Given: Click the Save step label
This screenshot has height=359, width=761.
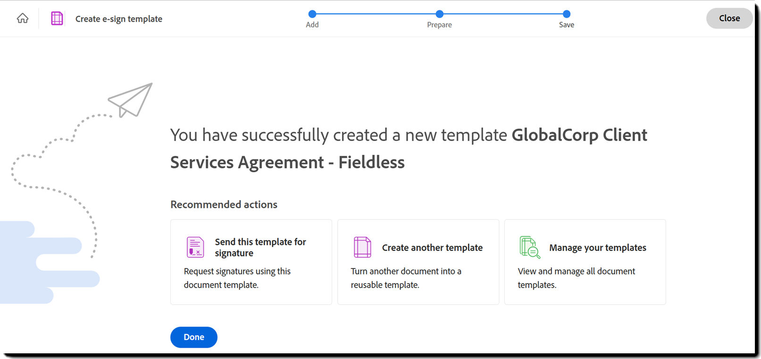Looking at the screenshot, I should pos(567,25).
